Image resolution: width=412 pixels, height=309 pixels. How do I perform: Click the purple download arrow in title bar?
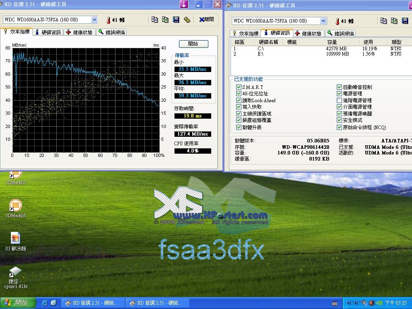(183, 4)
